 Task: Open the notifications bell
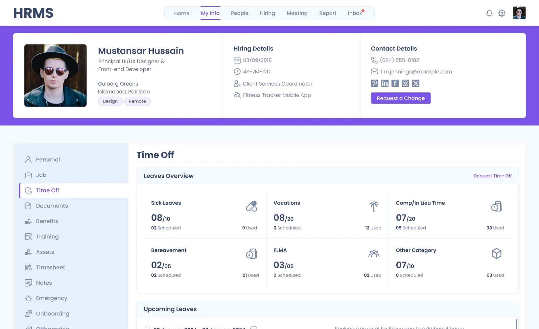pos(489,13)
